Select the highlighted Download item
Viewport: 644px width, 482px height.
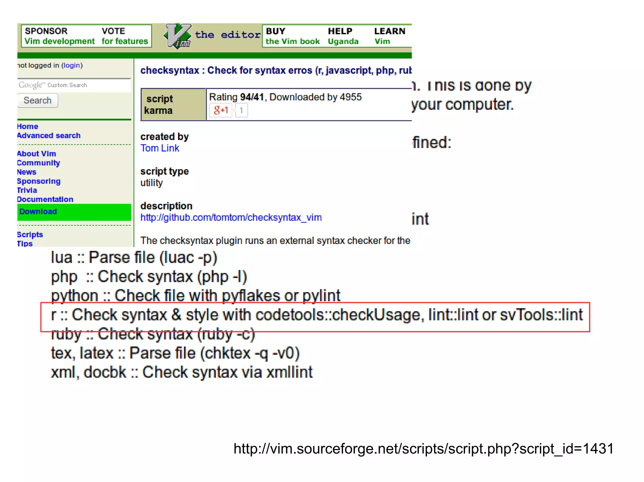point(74,212)
